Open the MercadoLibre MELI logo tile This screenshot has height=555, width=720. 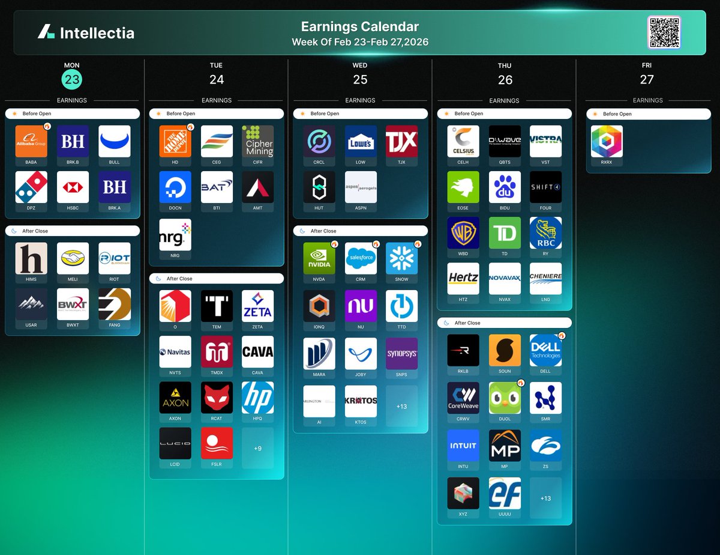click(x=73, y=258)
